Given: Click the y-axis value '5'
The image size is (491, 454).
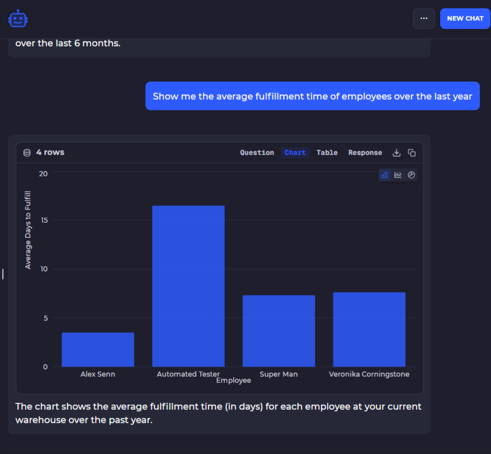Looking at the screenshot, I should (46, 318).
